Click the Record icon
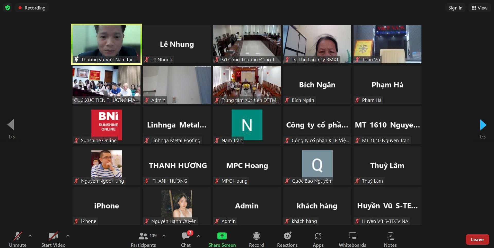Viewport: 494px width, 248px height. click(256, 236)
